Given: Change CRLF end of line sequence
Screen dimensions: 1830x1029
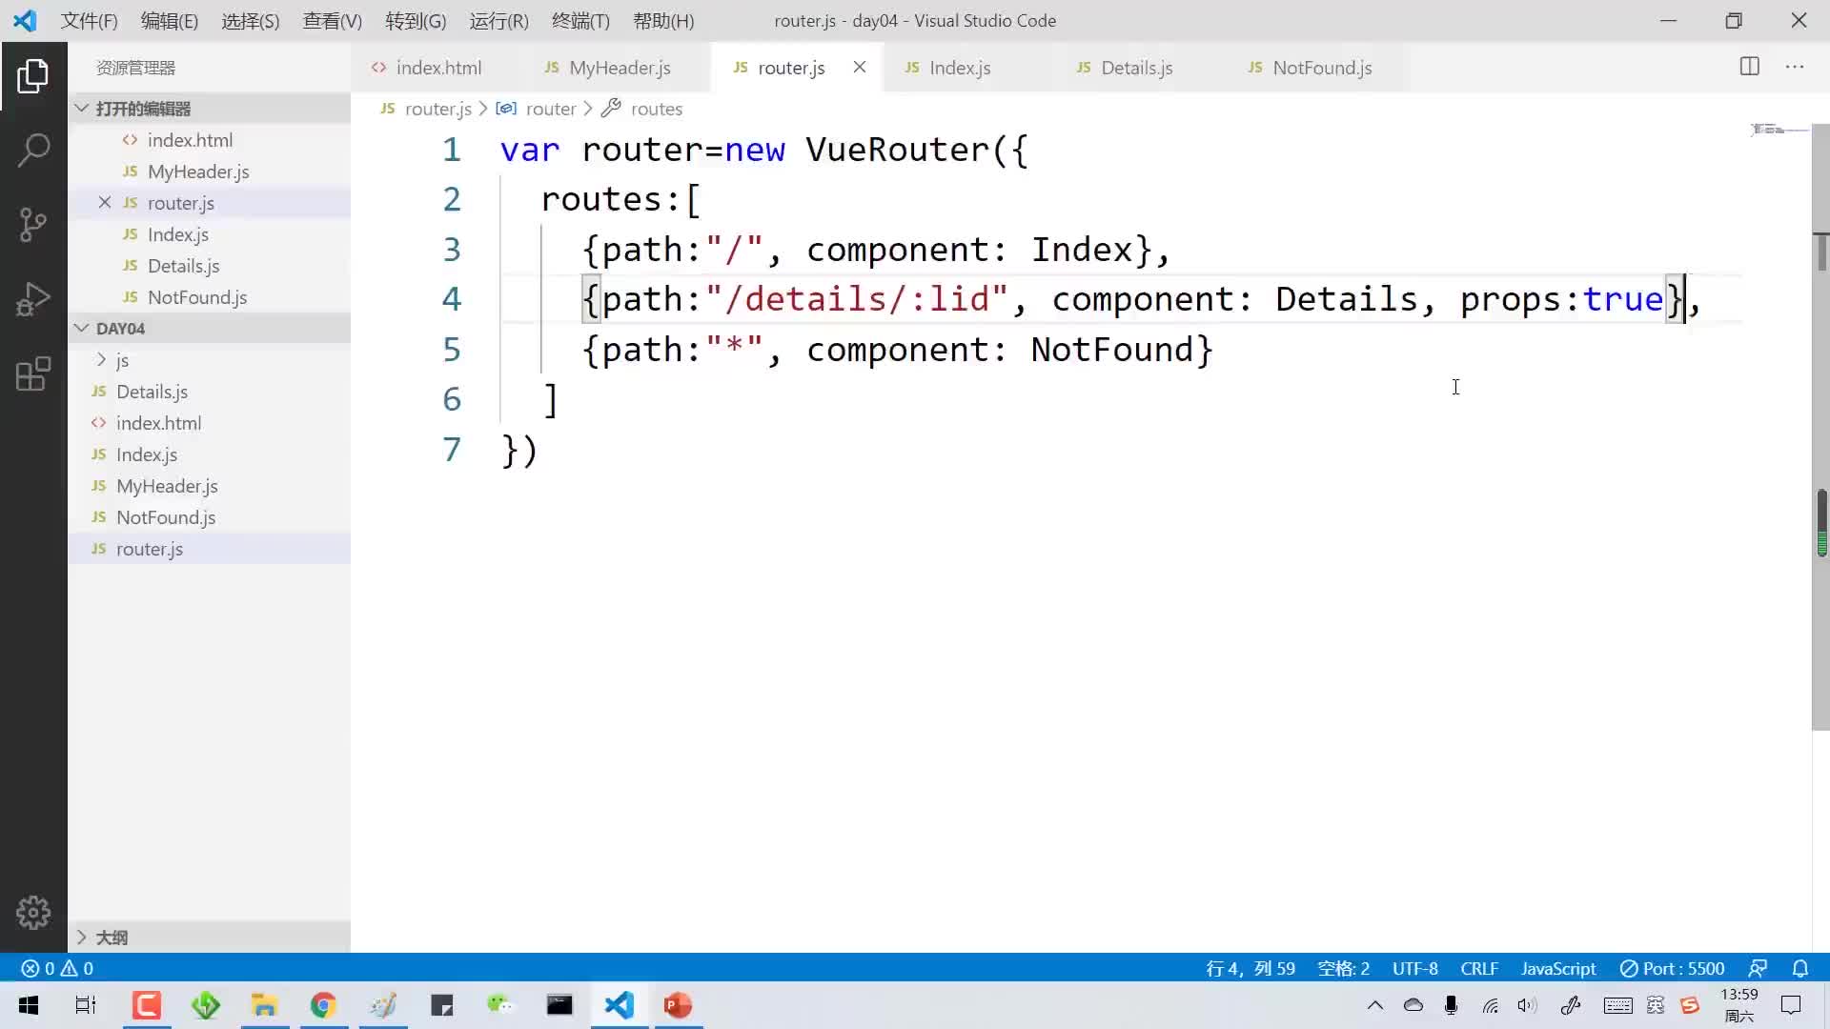Looking at the screenshot, I should coord(1479,968).
